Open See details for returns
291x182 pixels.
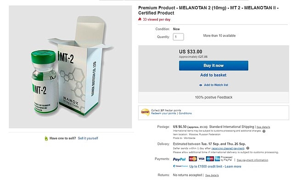(212, 175)
